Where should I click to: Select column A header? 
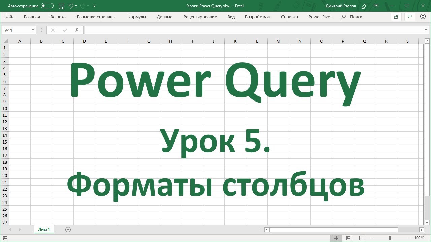pos(20,41)
